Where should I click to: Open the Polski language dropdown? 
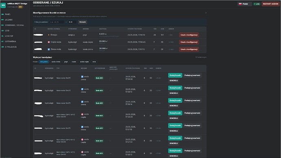pyautogui.click(x=245, y=4)
